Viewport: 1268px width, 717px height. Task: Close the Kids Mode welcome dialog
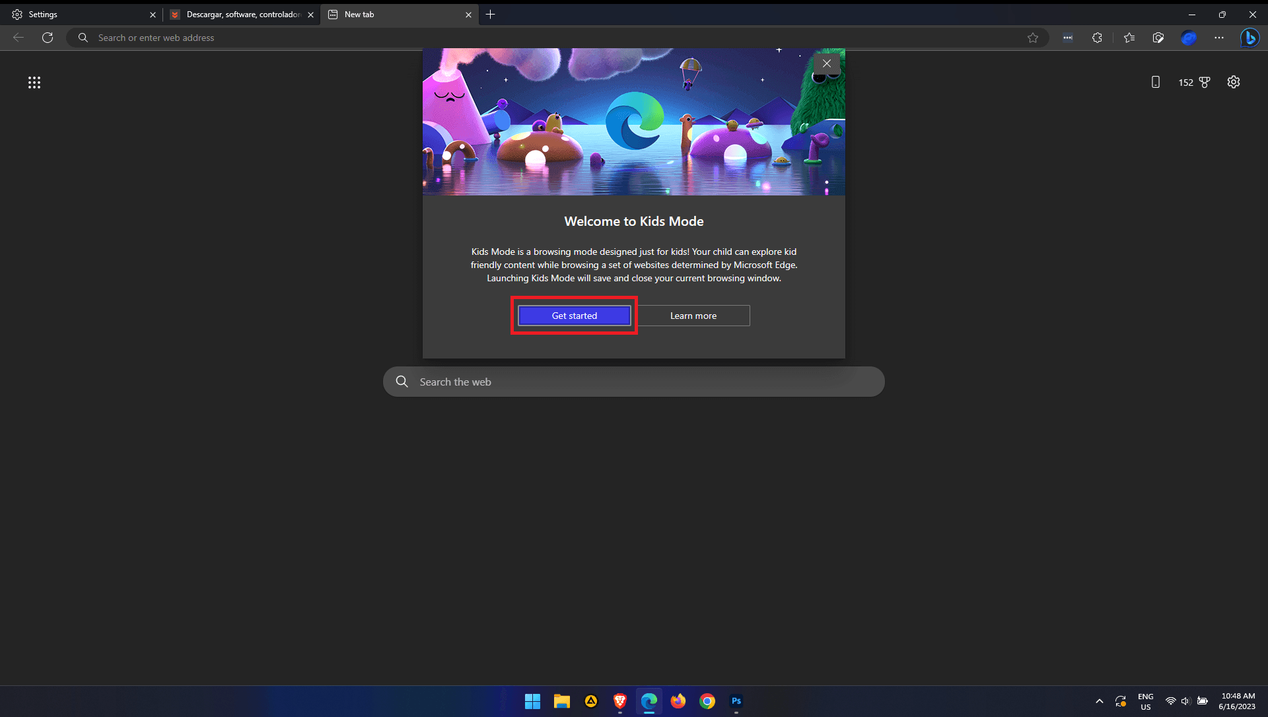(x=827, y=63)
